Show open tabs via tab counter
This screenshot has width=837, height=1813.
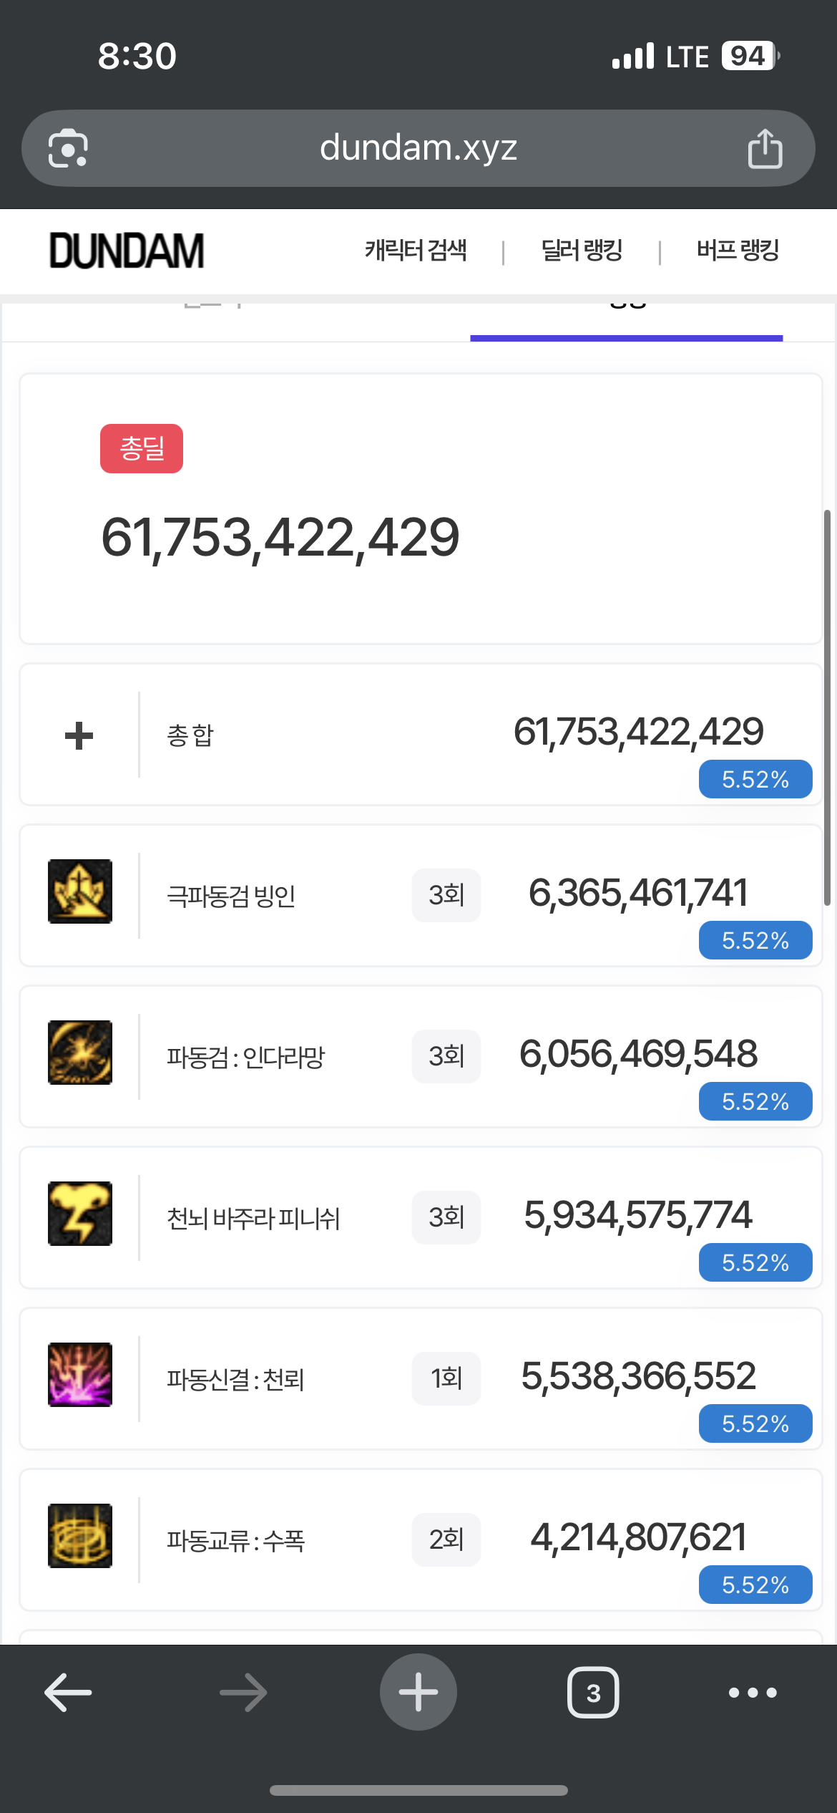593,1693
